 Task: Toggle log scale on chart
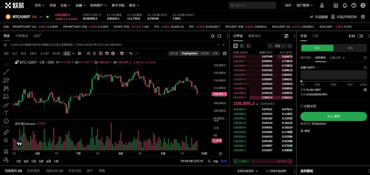click(216, 161)
